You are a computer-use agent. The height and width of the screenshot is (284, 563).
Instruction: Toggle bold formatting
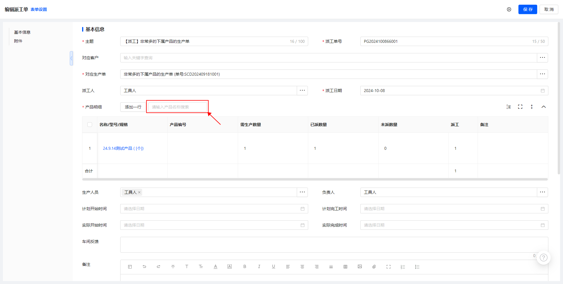pyautogui.click(x=245, y=267)
